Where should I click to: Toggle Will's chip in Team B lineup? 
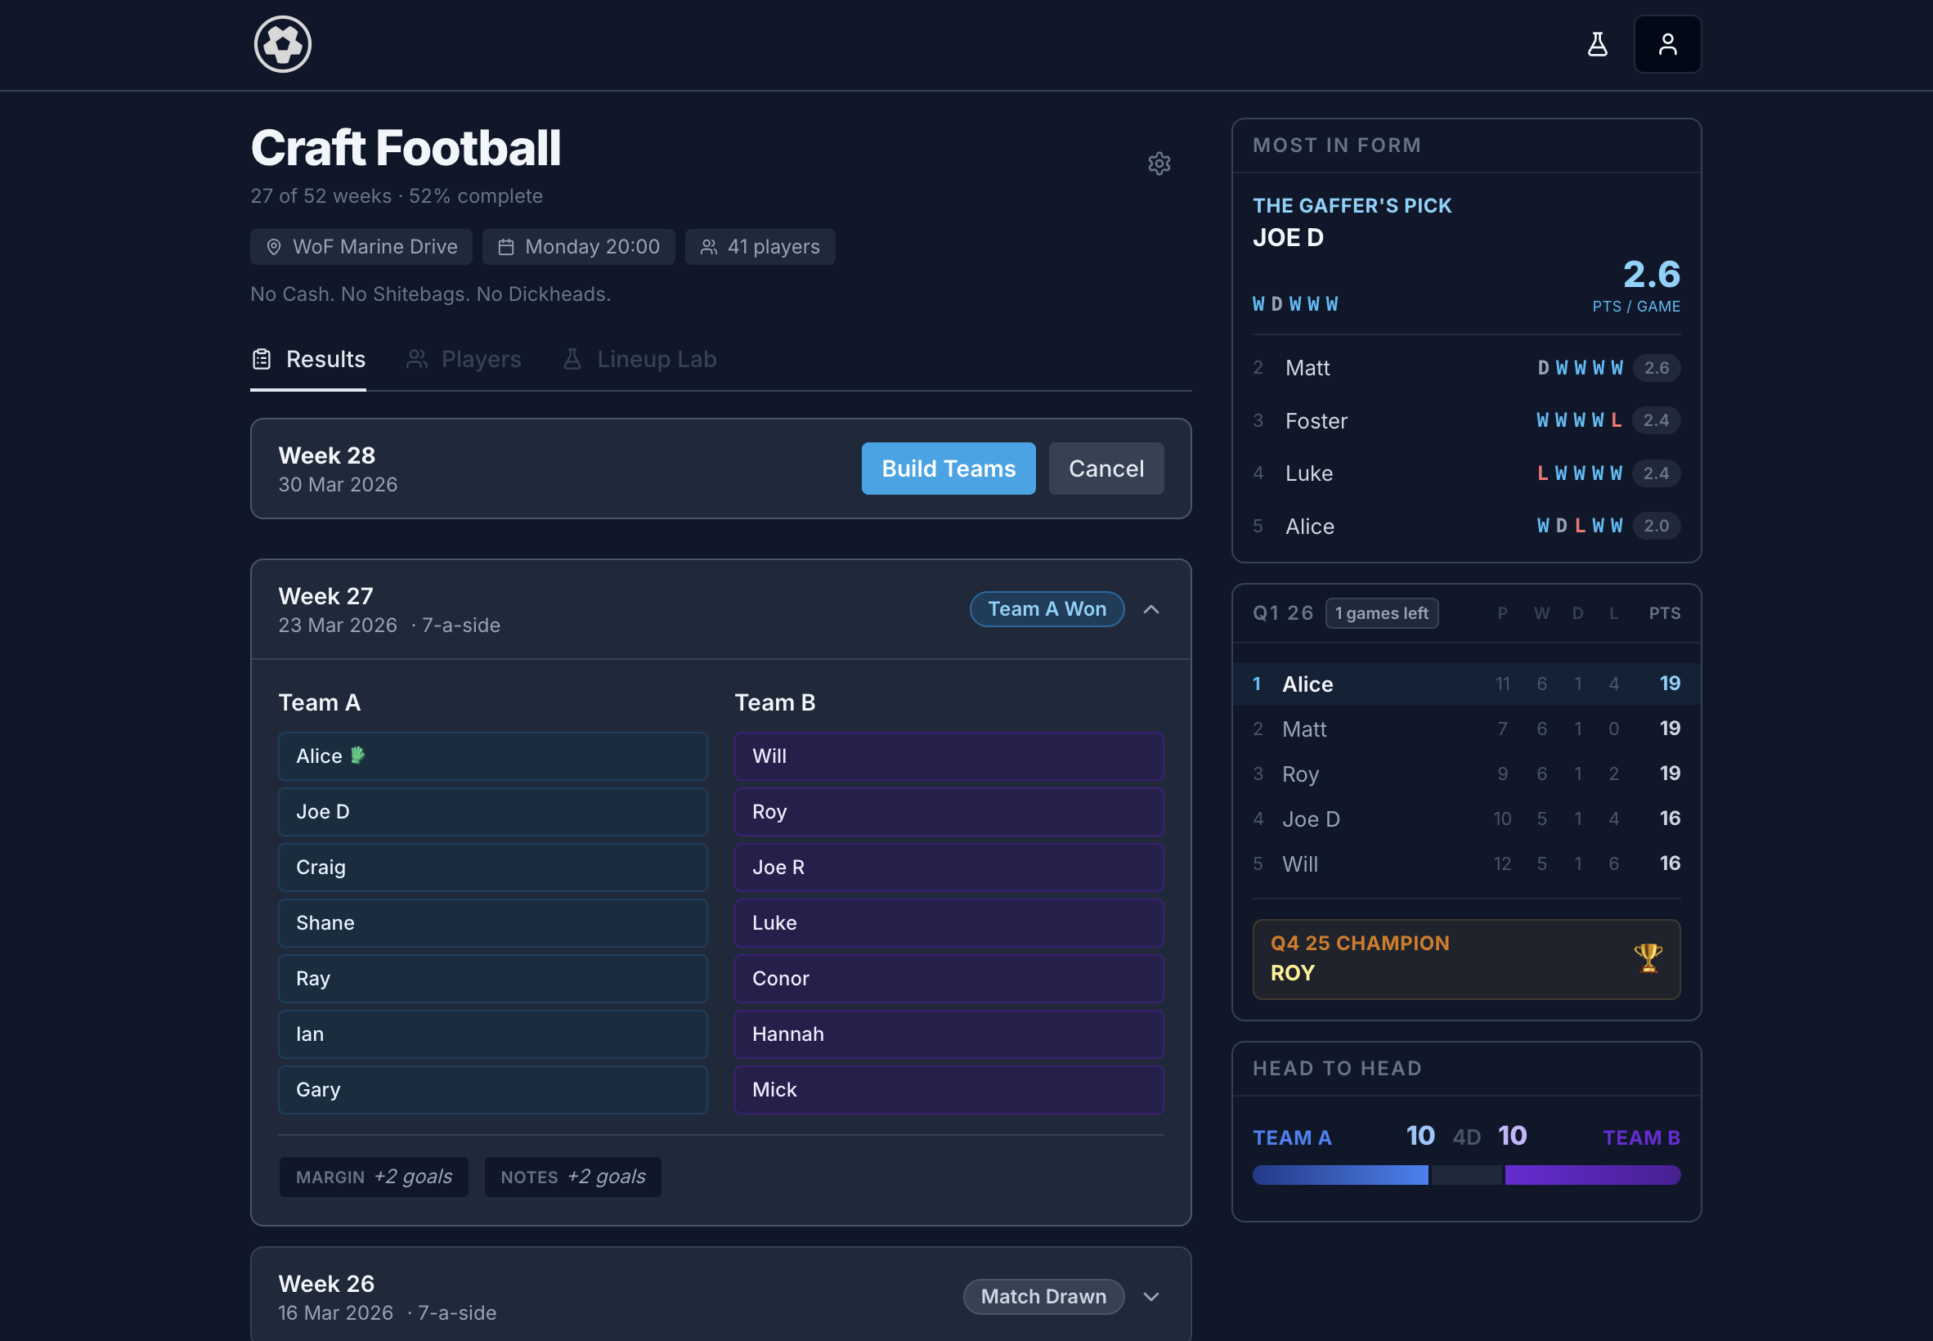pos(948,756)
